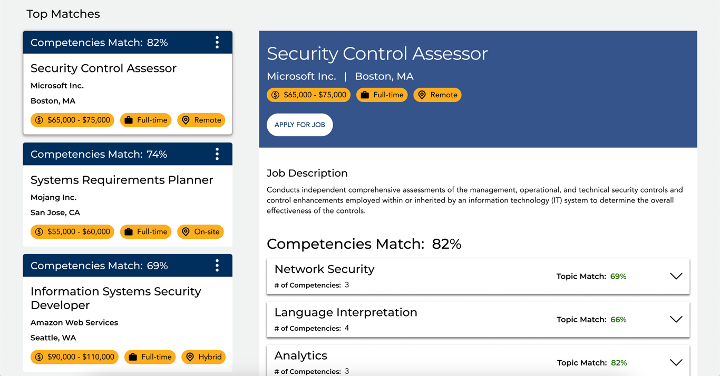720x376 pixels.
Task: Click the $65,000 - $75,000 badge in header
Action: (309, 95)
